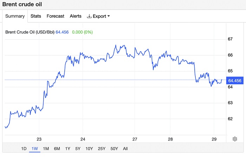Pick the 50Y time range

[114, 149]
